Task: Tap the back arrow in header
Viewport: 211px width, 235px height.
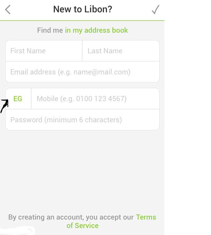Action: click(8, 10)
